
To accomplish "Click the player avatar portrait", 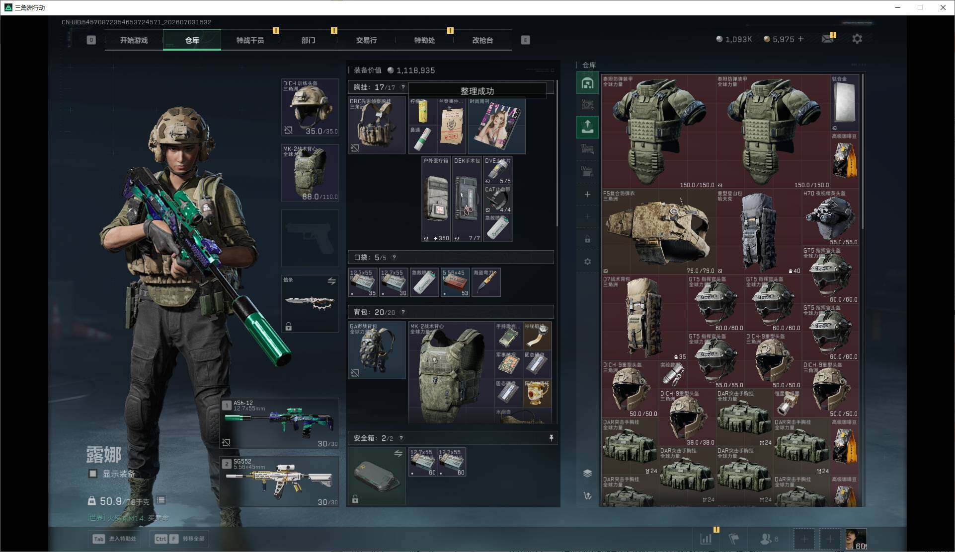I will click(x=856, y=539).
